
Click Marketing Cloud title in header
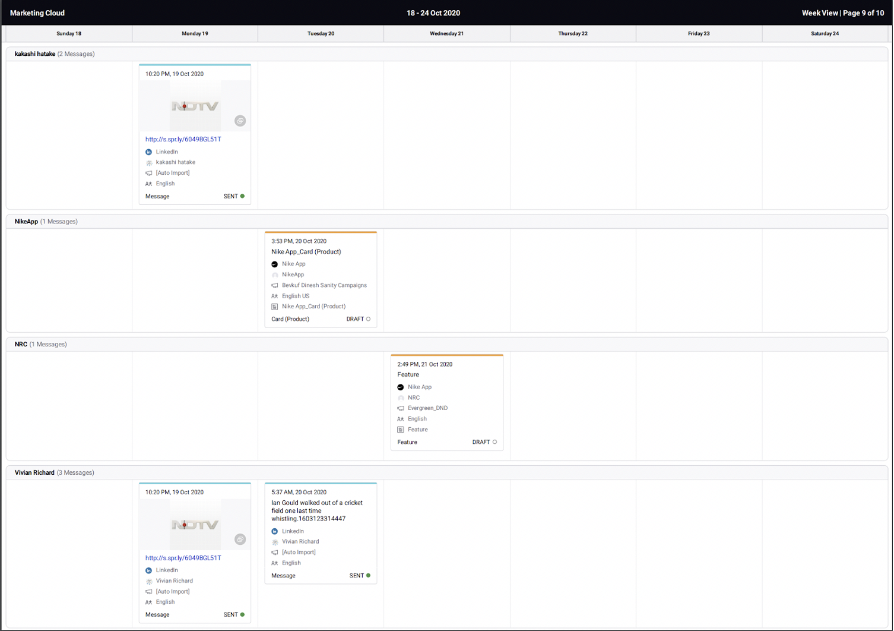coord(37,13)
